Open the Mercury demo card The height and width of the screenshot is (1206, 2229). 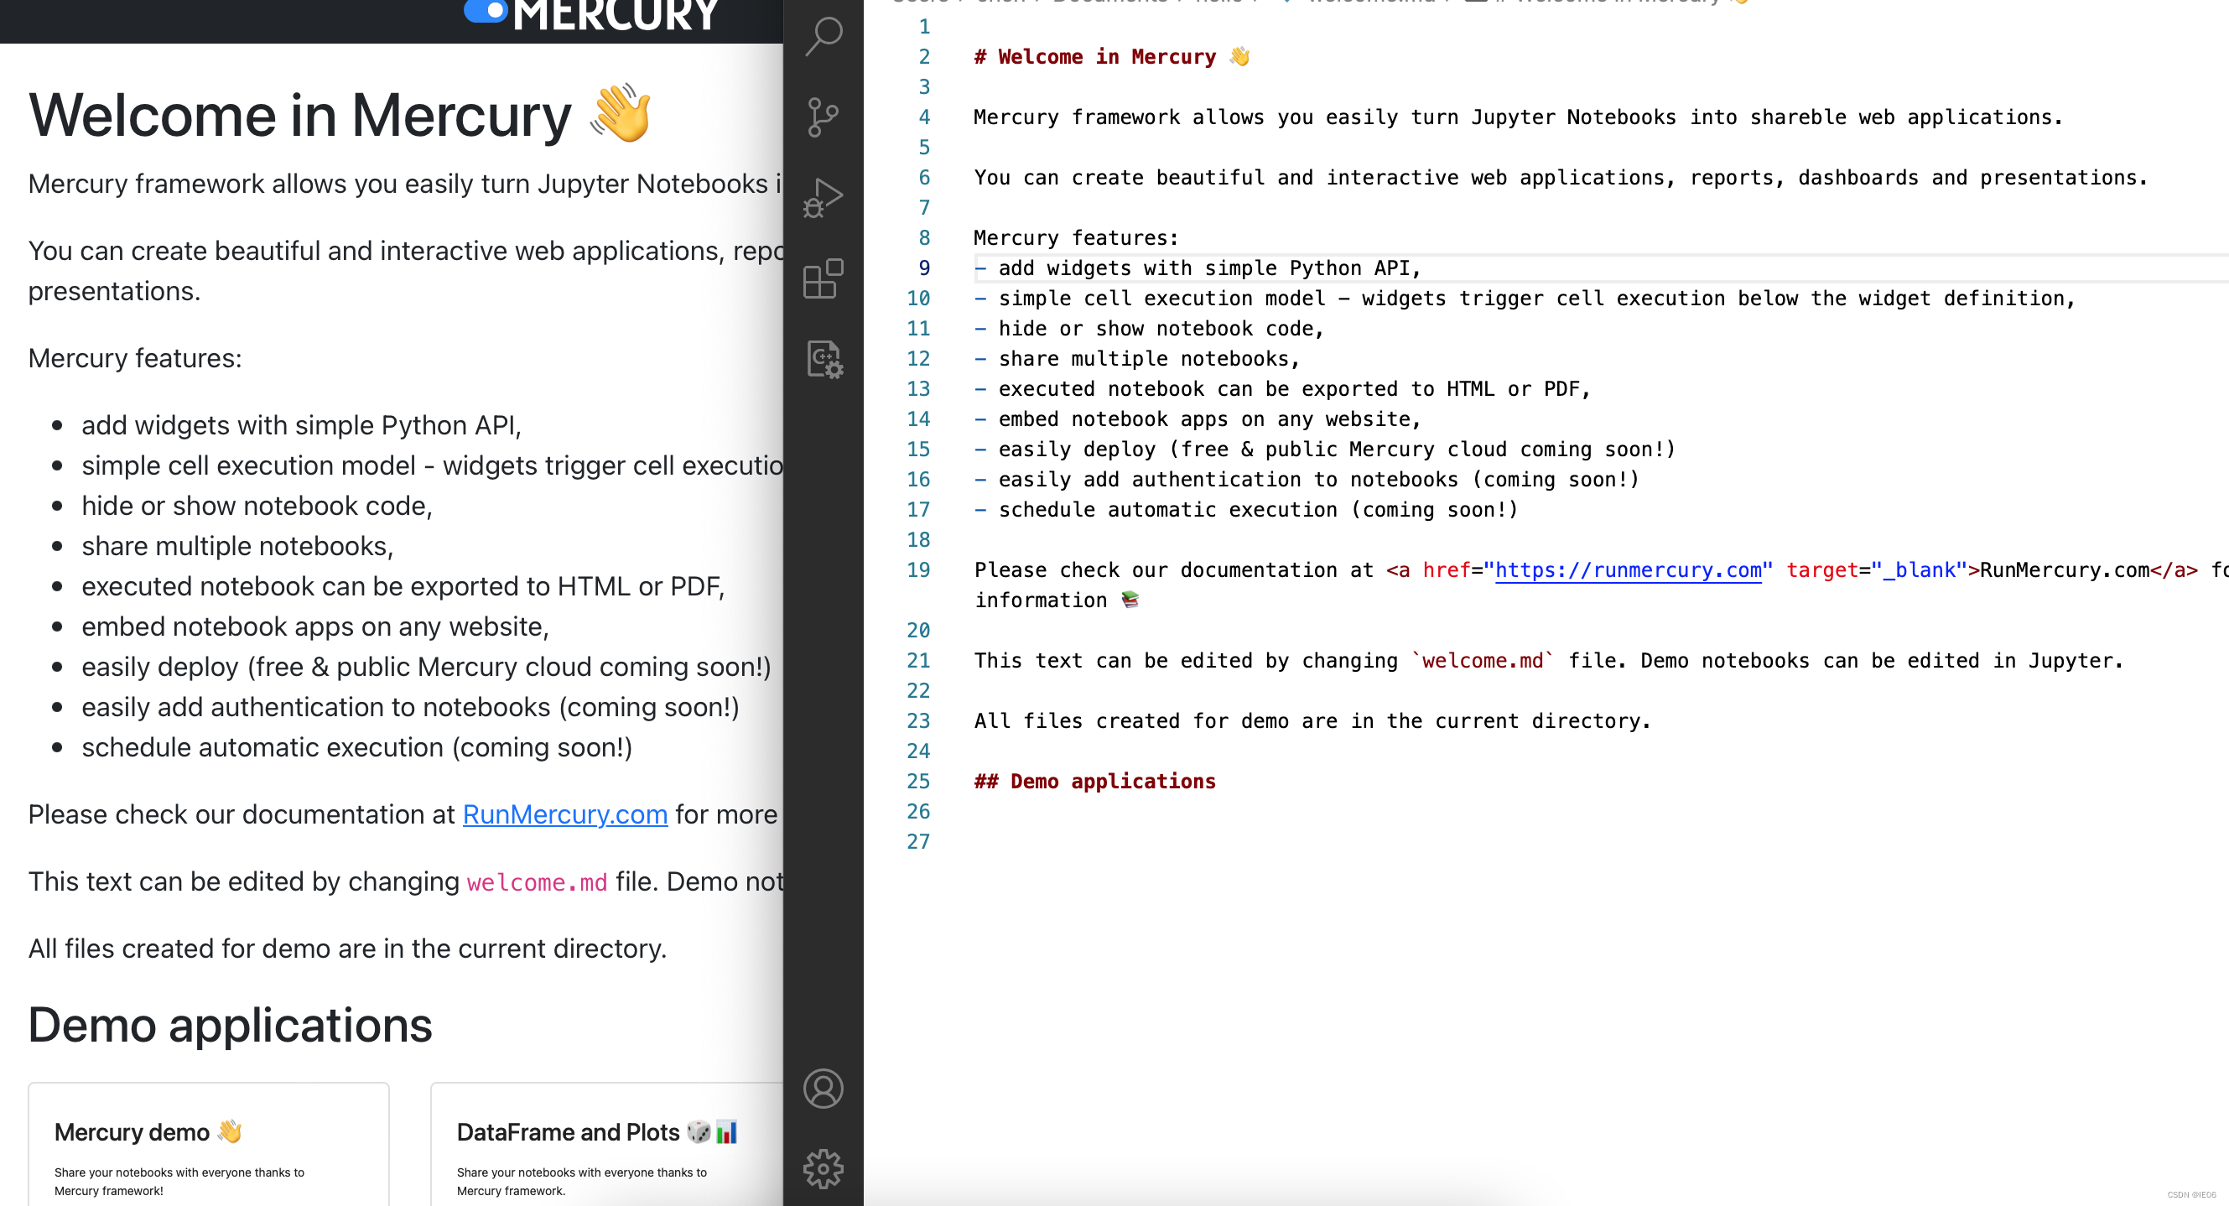tap(209, 1144)
